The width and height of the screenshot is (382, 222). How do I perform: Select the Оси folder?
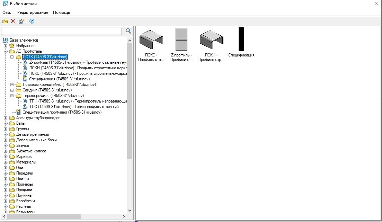(19, 168)
